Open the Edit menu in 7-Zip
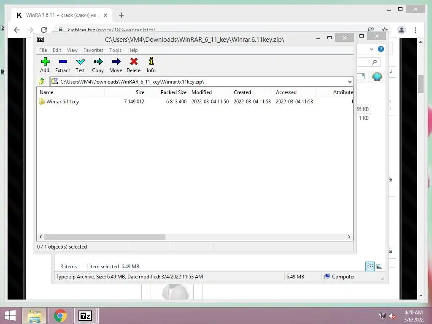 click(57, 50)
